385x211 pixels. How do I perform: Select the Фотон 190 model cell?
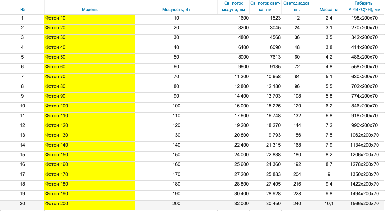89,195
